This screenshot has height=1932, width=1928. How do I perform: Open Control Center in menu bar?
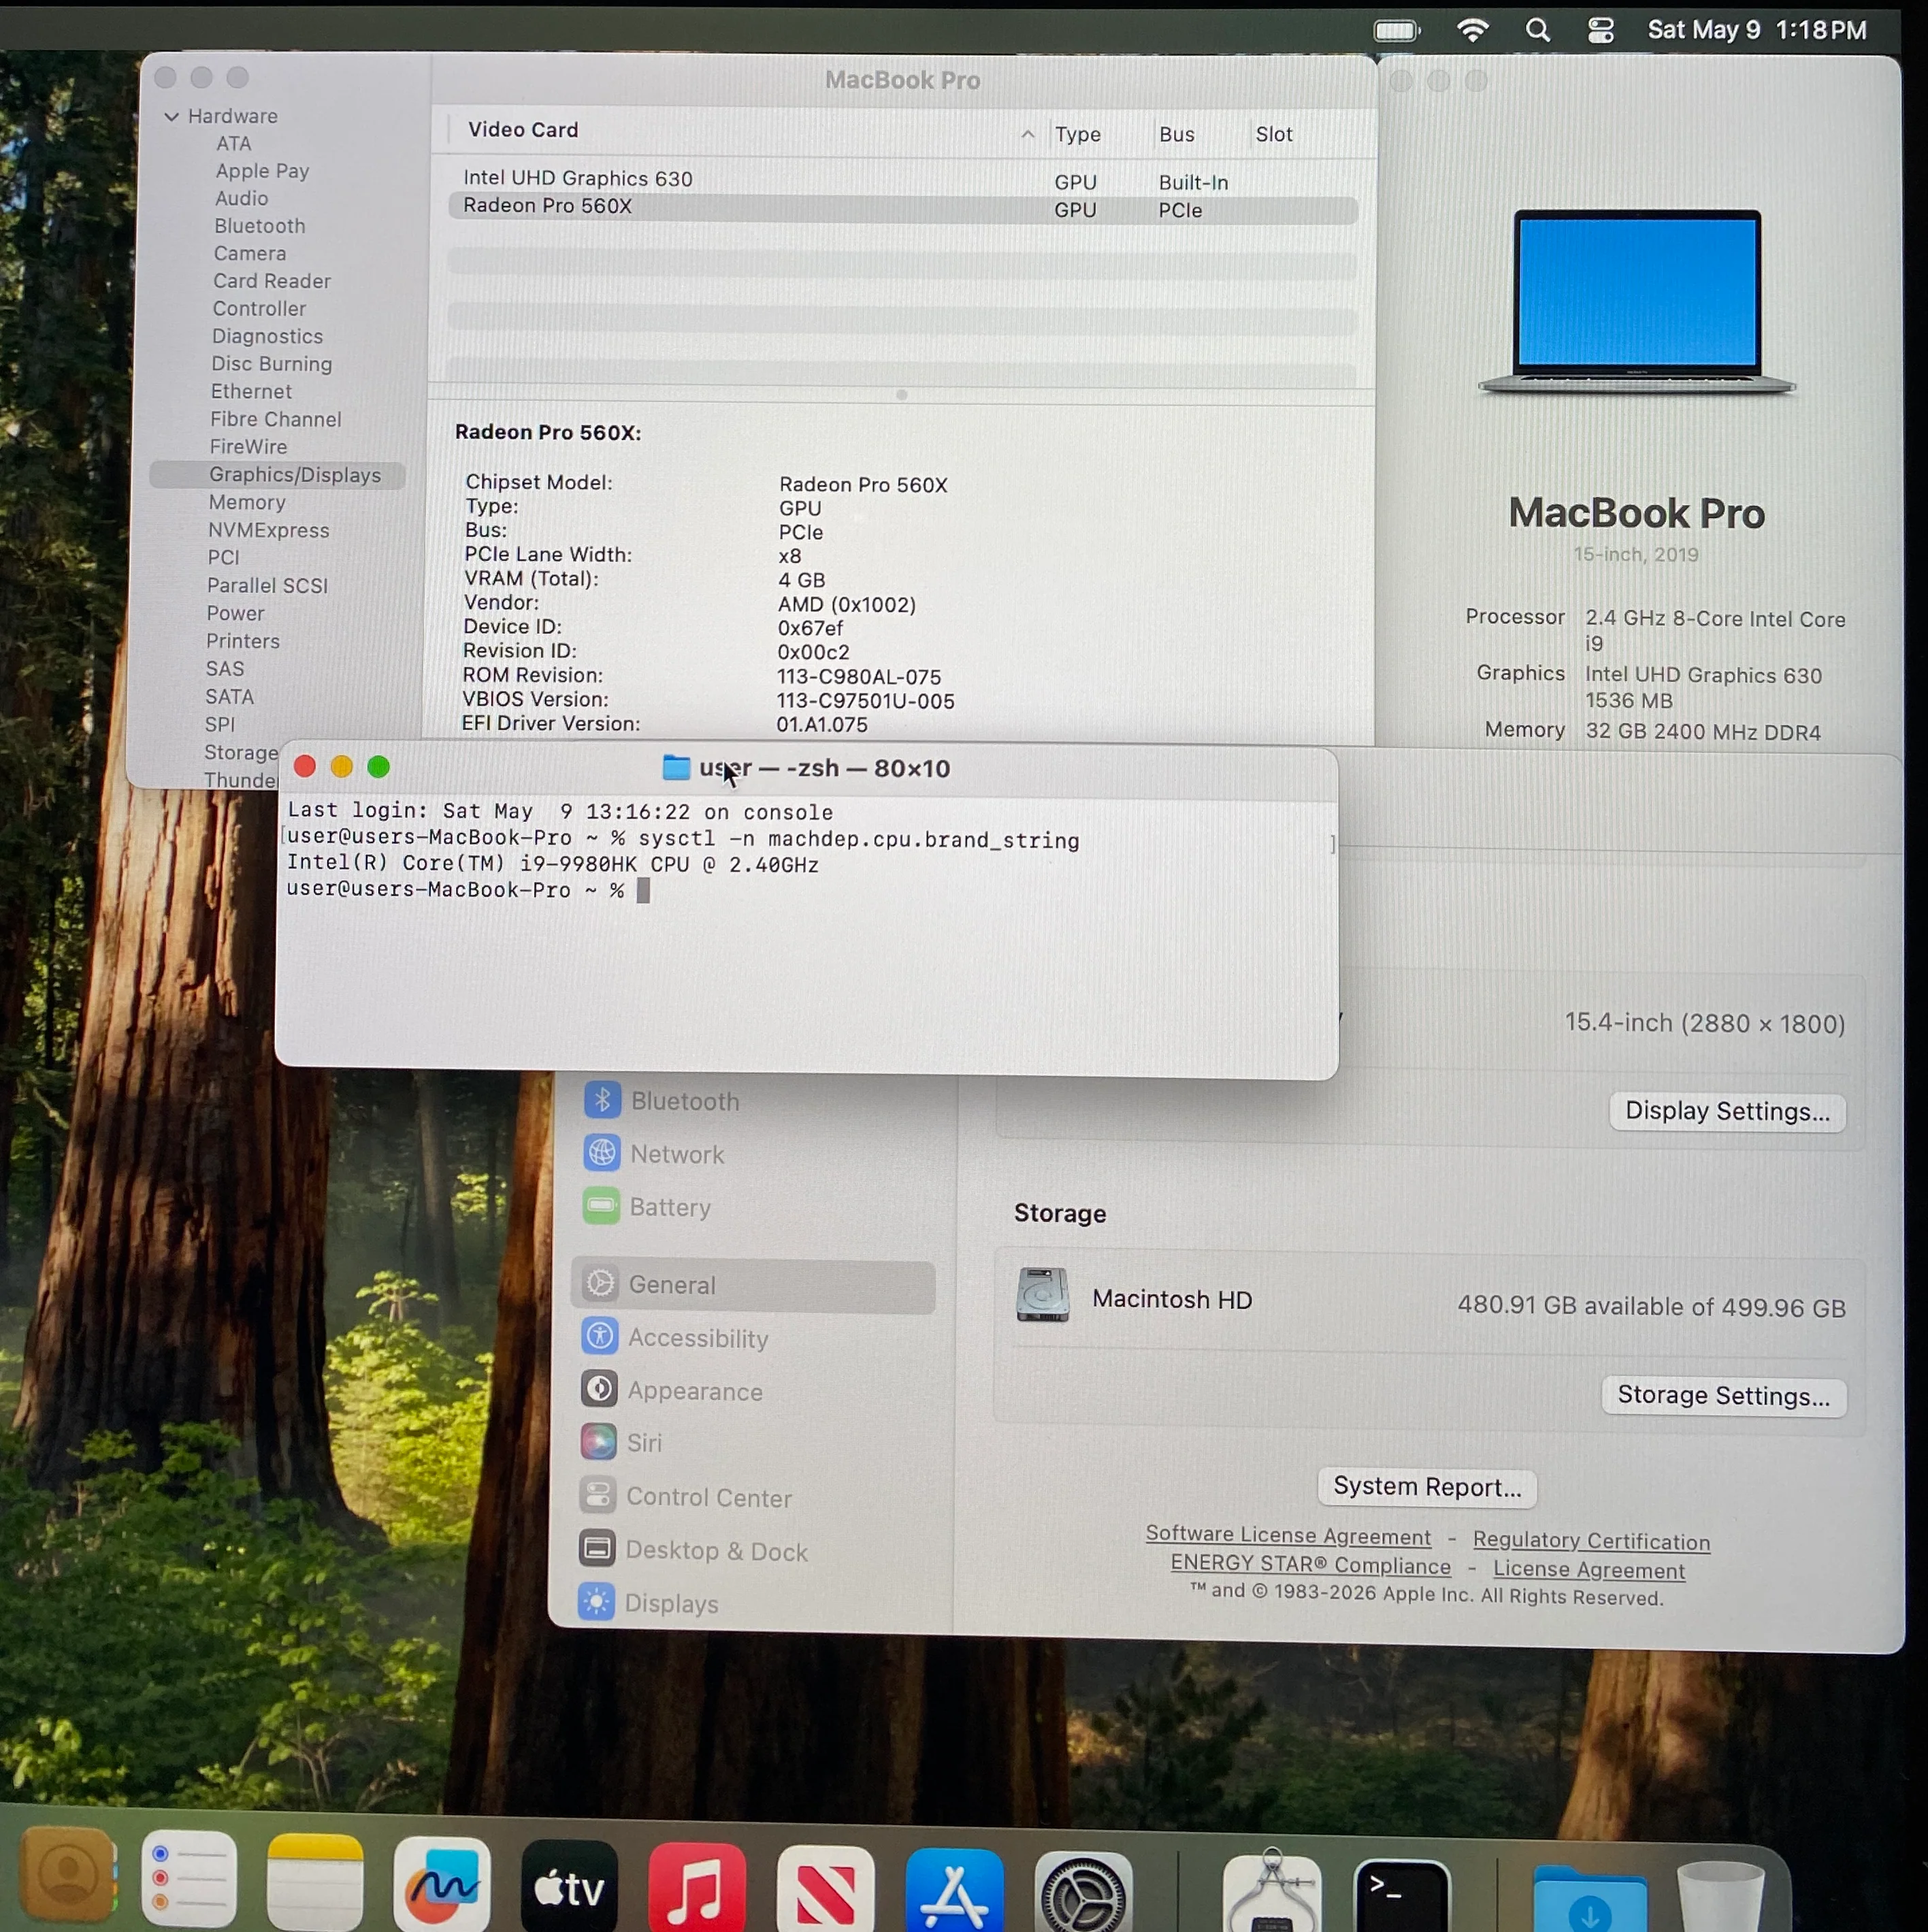[1600, 30]
